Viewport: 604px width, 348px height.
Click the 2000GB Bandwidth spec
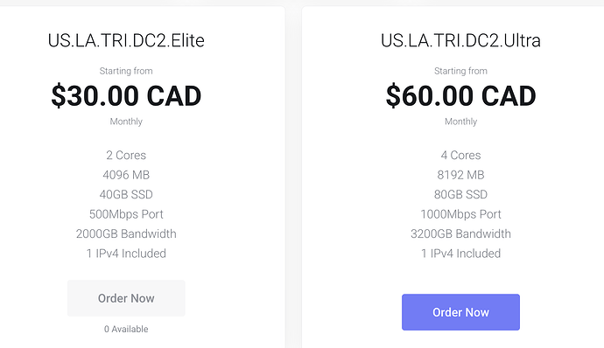(126, 233)
